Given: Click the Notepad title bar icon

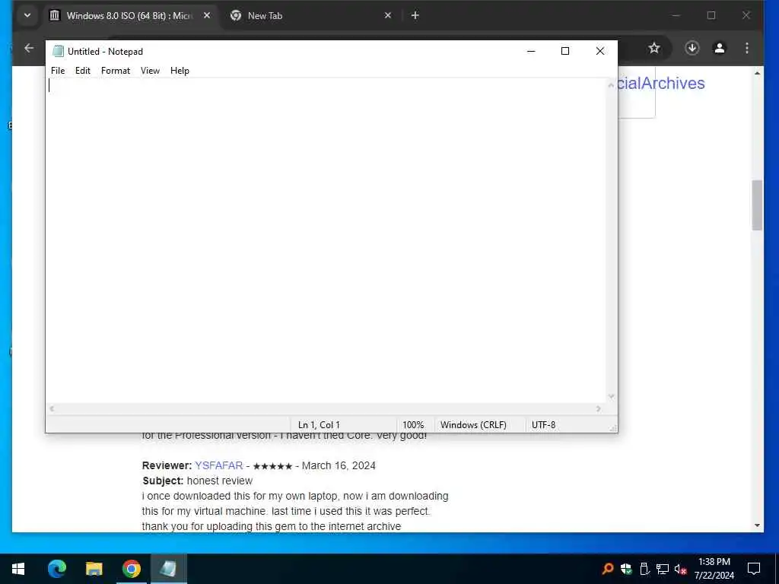Looking at the screenshot, I should [58, 51].
